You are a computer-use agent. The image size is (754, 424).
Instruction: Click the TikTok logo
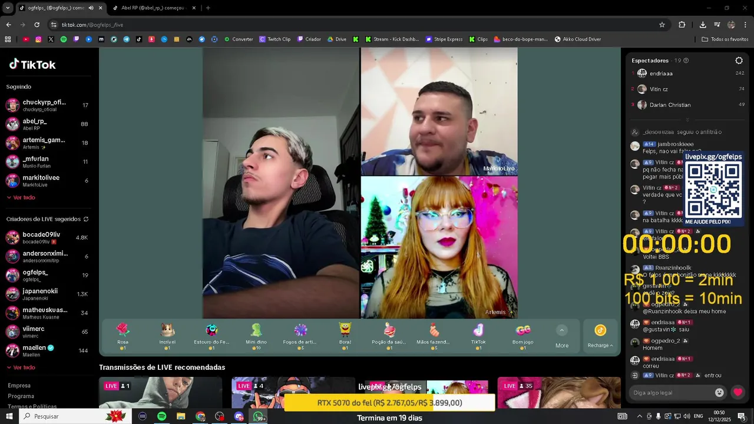click(x=32, y=65)
